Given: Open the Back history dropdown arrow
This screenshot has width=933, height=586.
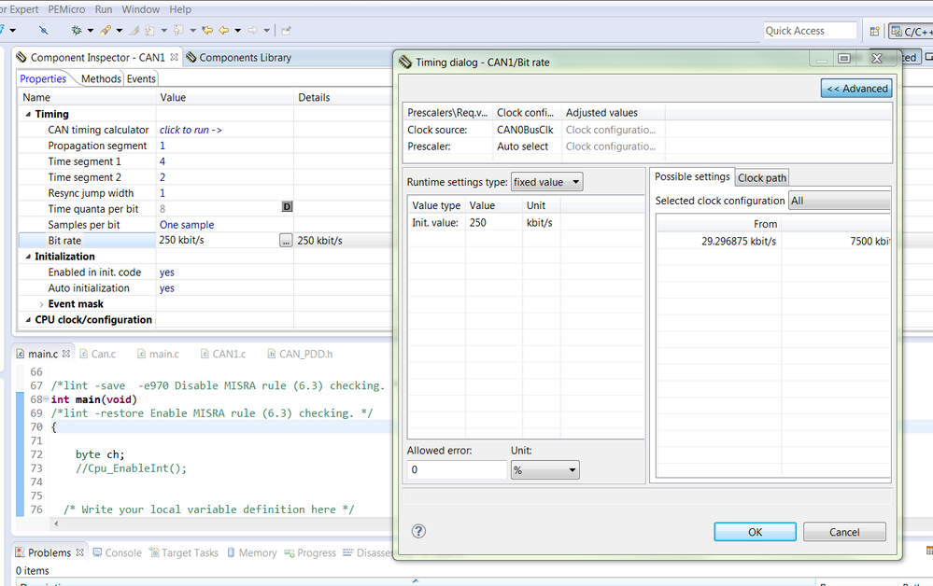Looking at the screenshot, I should 237,31.
